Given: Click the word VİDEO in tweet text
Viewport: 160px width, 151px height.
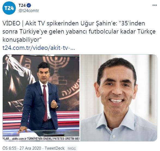Looking at the screenshot, I should coord(11,23).
